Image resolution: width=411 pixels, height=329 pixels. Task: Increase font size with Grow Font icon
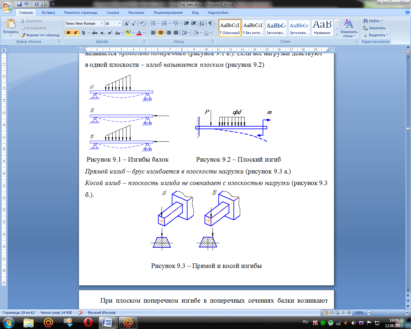coord(127,23)
